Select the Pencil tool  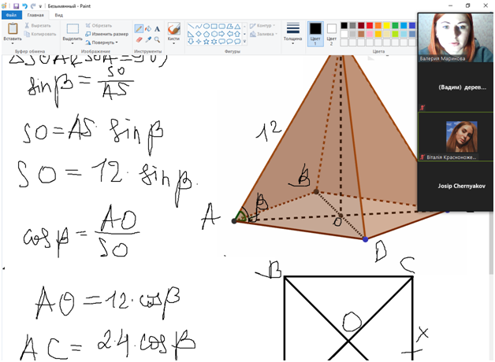[140, 29]
